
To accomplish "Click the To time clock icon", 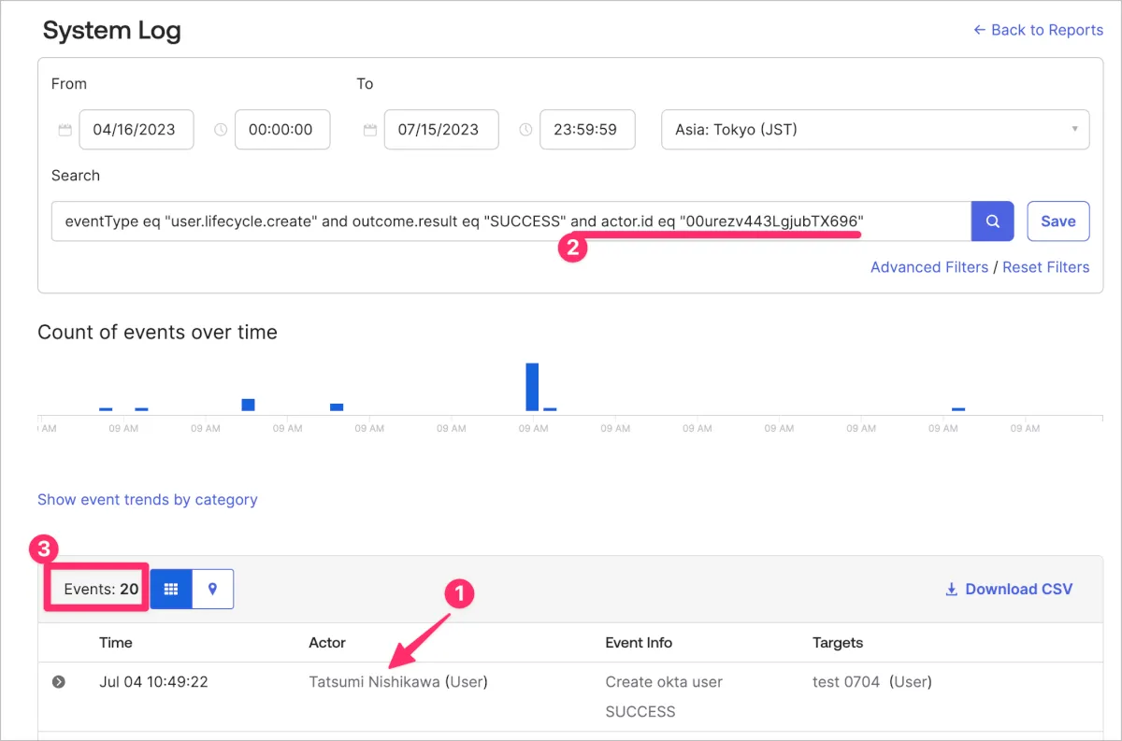I will (526, 130).
